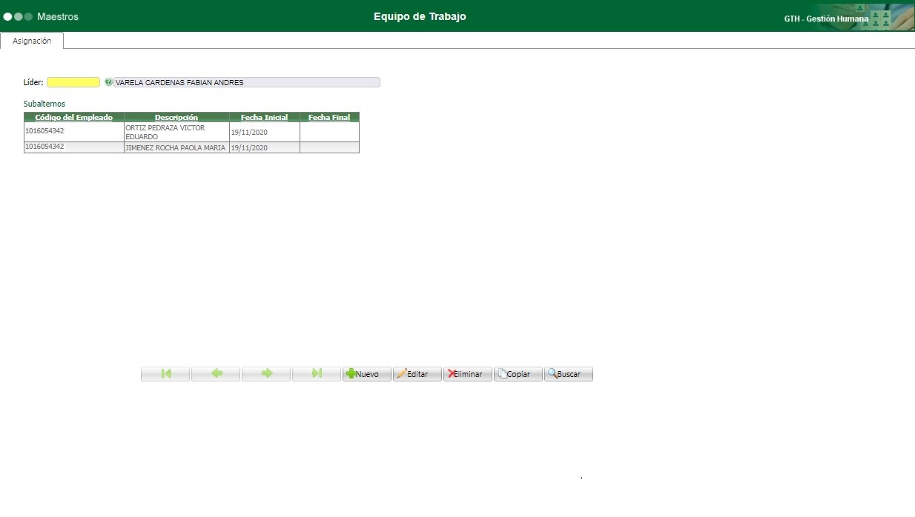Click 19/11/2020 in the ORTIZ PEDRAZA row

[249, 133]
